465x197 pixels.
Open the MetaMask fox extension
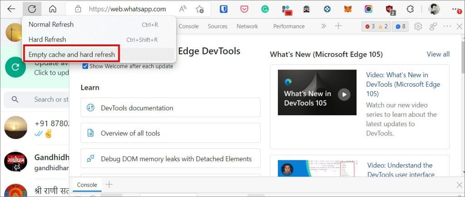348,9
